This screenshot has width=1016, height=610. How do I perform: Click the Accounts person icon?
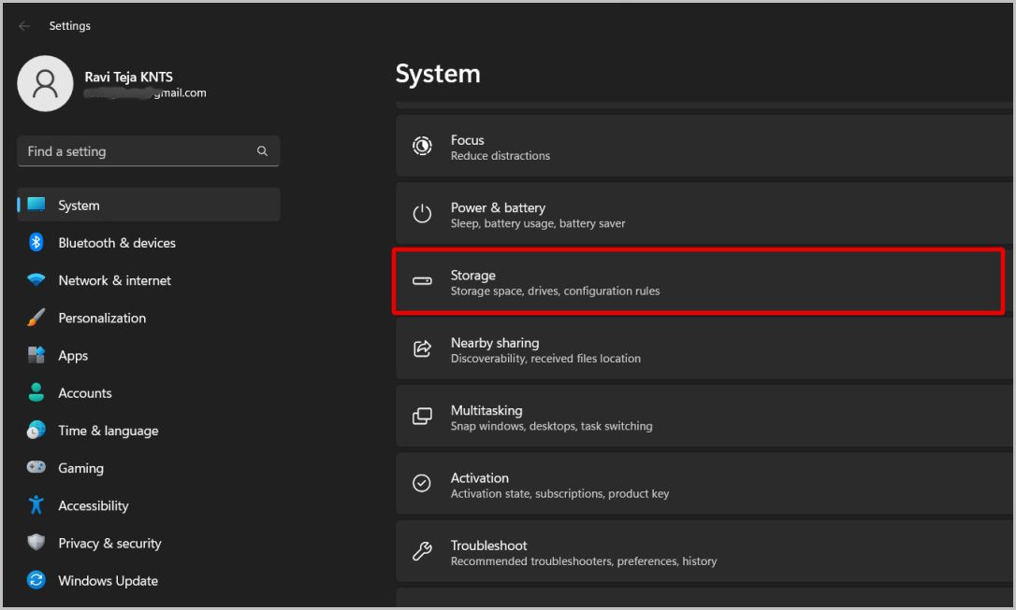tap(36, 392)
